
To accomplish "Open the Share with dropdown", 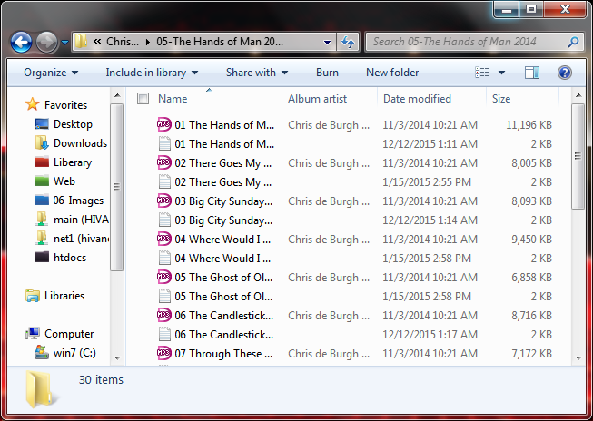I will (256, 73).
